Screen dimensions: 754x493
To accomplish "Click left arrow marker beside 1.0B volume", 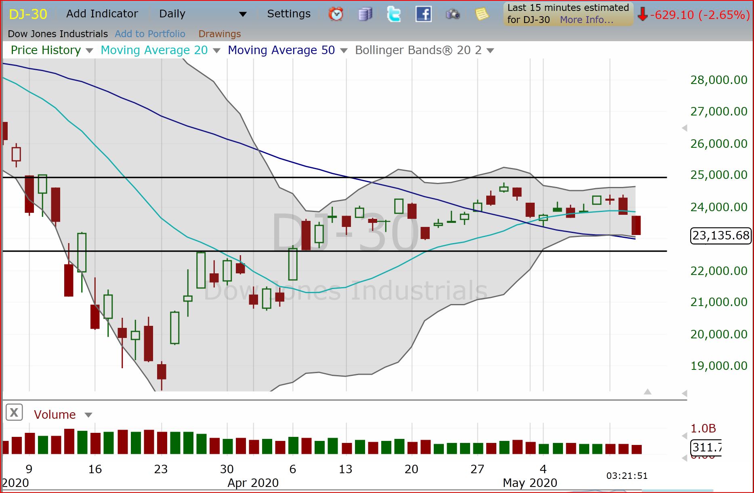I will point(684,436).
